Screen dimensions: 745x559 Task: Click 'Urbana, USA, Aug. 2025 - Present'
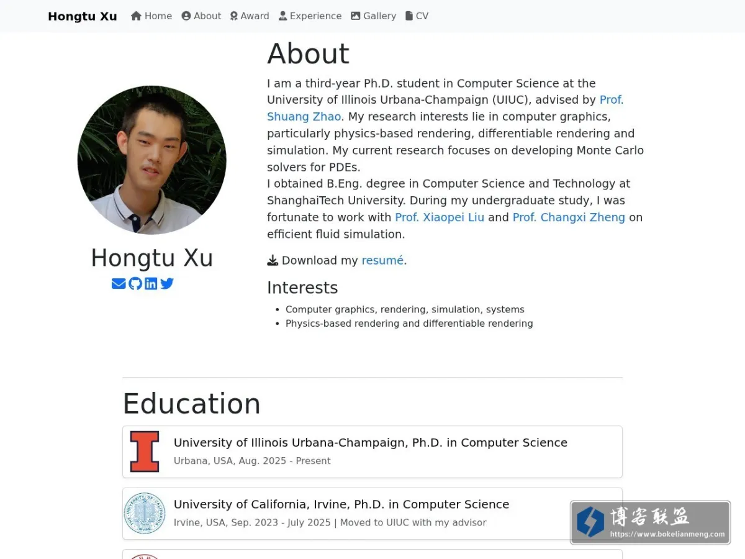252,461
